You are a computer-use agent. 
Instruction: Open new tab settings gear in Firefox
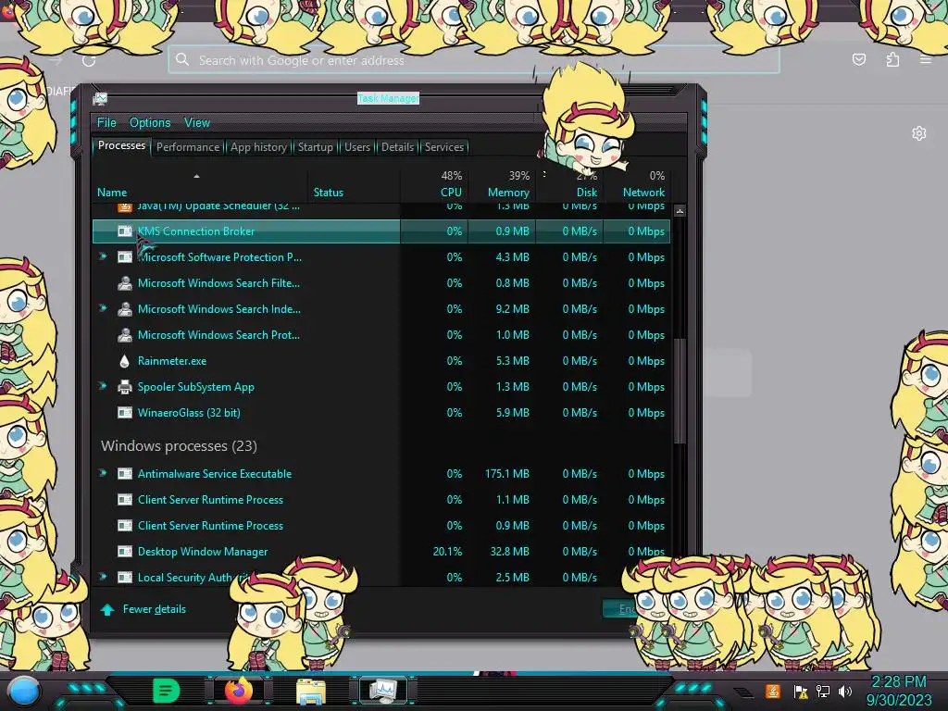click(919, 133)
